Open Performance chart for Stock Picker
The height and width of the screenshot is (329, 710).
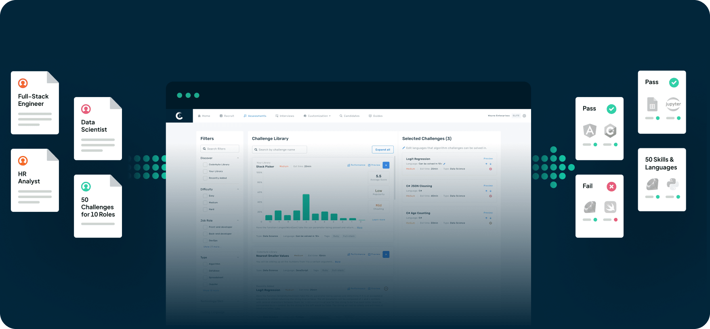[356, 165]
